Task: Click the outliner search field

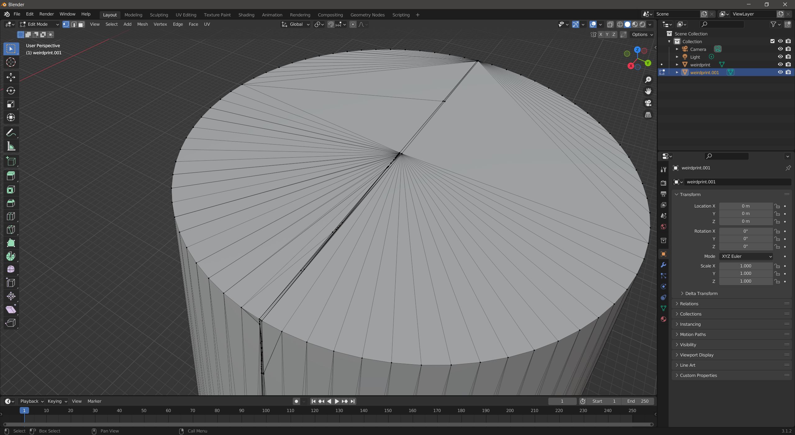Action: [722, 24]
